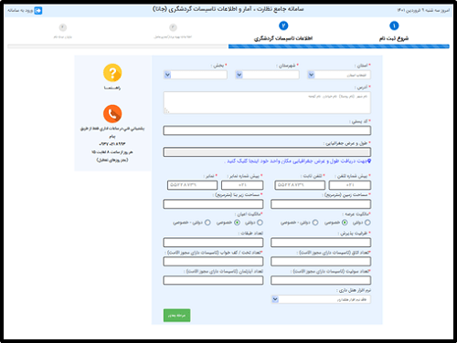This screenshot has height=343, width=457.
Task: Click the ورود به سامانه login link
Action: 20,11
